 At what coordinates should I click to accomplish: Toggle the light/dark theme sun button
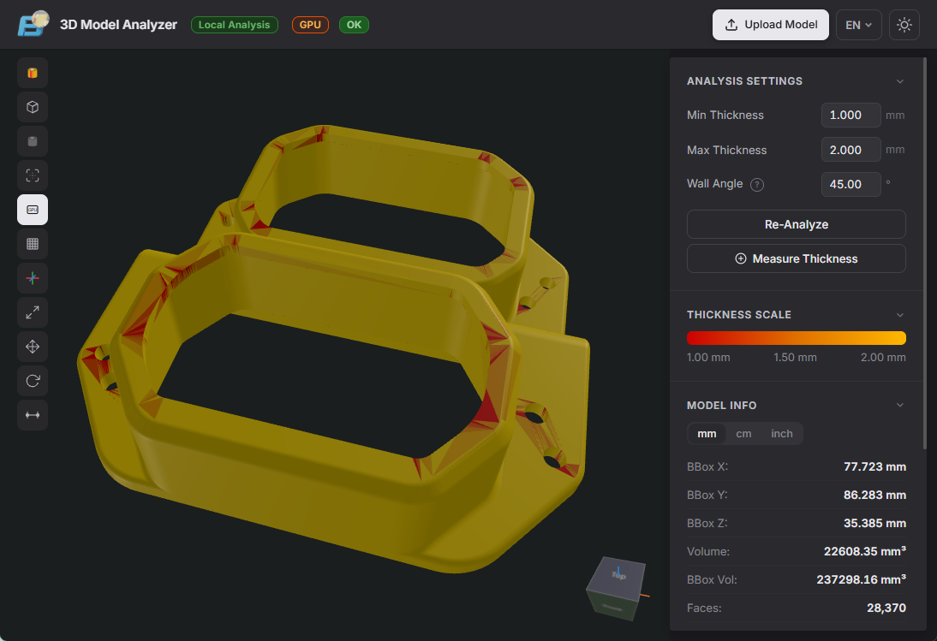pos(904,25)
